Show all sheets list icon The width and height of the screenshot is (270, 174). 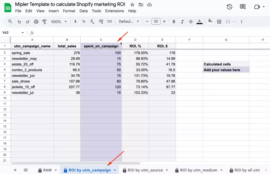26,170
